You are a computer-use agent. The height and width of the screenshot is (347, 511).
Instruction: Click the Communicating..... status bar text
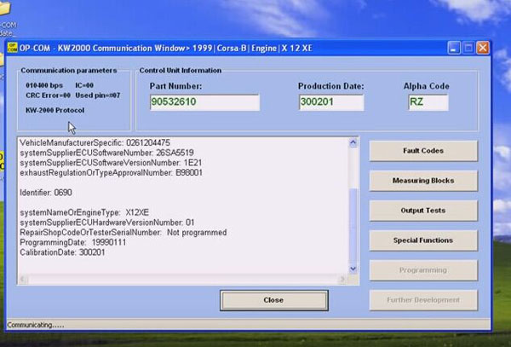point(36,325)
